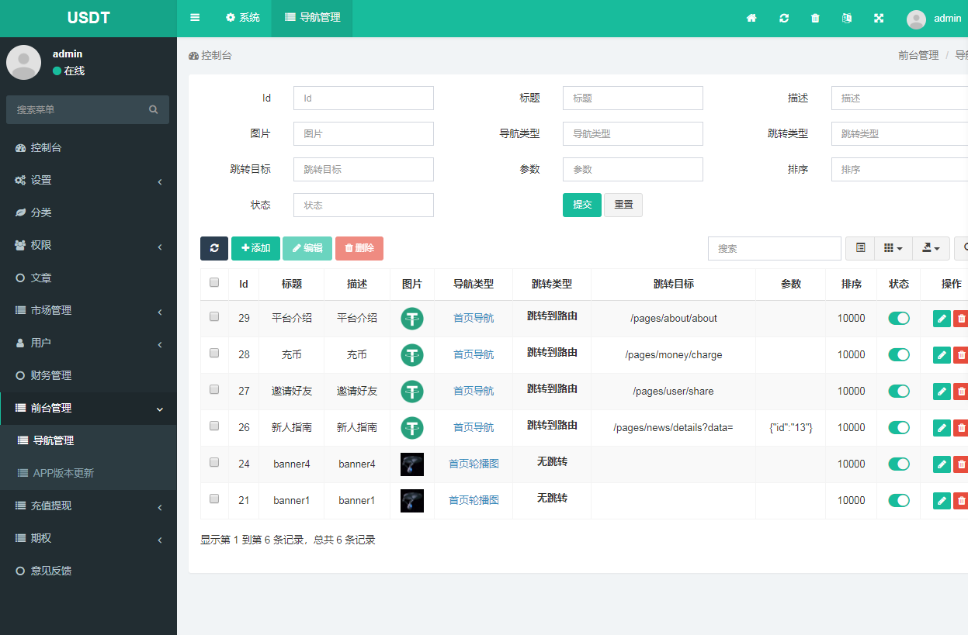Viewport: 968px width, 635px height.
Task: Click the search icon in sidebar menu search
Action: (154, 109)
